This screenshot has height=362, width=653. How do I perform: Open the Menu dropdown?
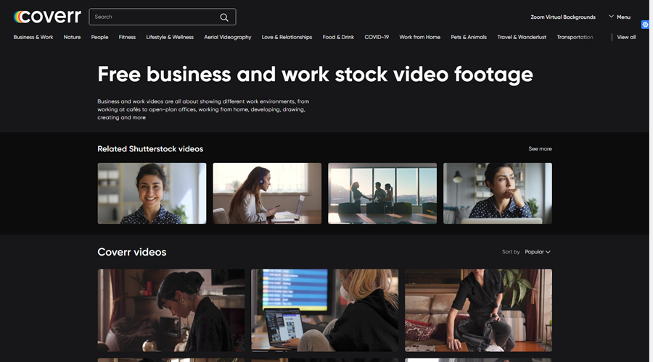tap(620, 17)
